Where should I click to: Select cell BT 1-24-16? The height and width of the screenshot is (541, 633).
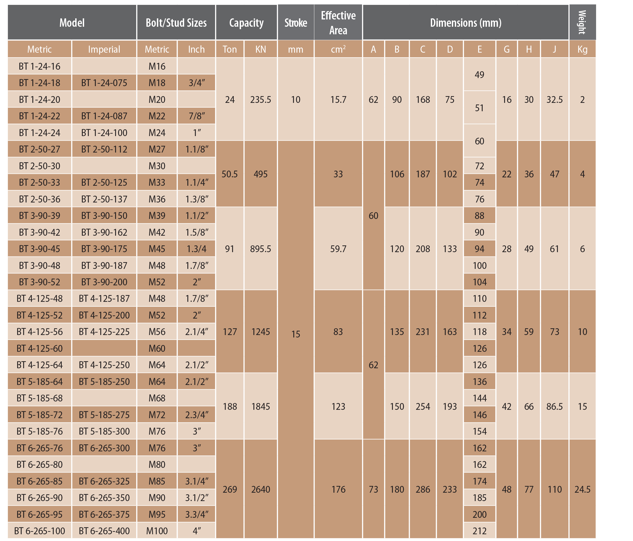point(39,66)
